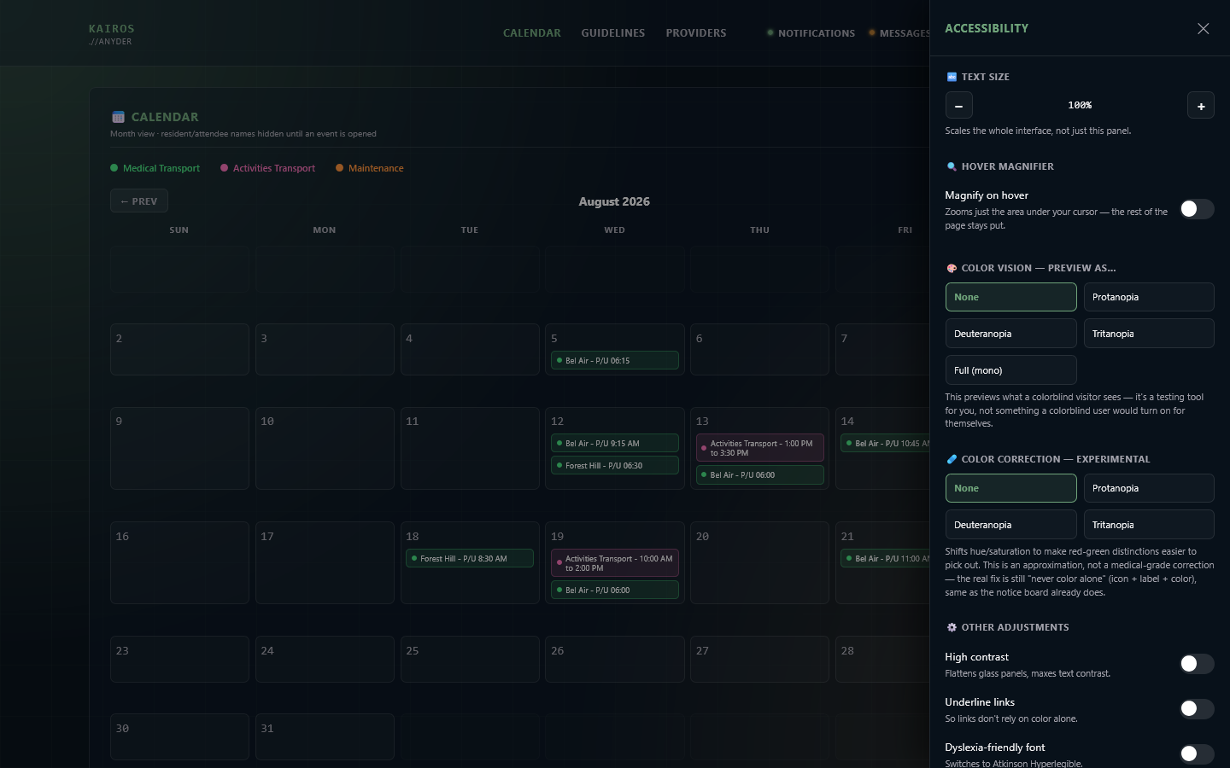This screenshot has width=1230, height=768.
Task: Enable Underline links toggle
Action: tap(1197, 709)
